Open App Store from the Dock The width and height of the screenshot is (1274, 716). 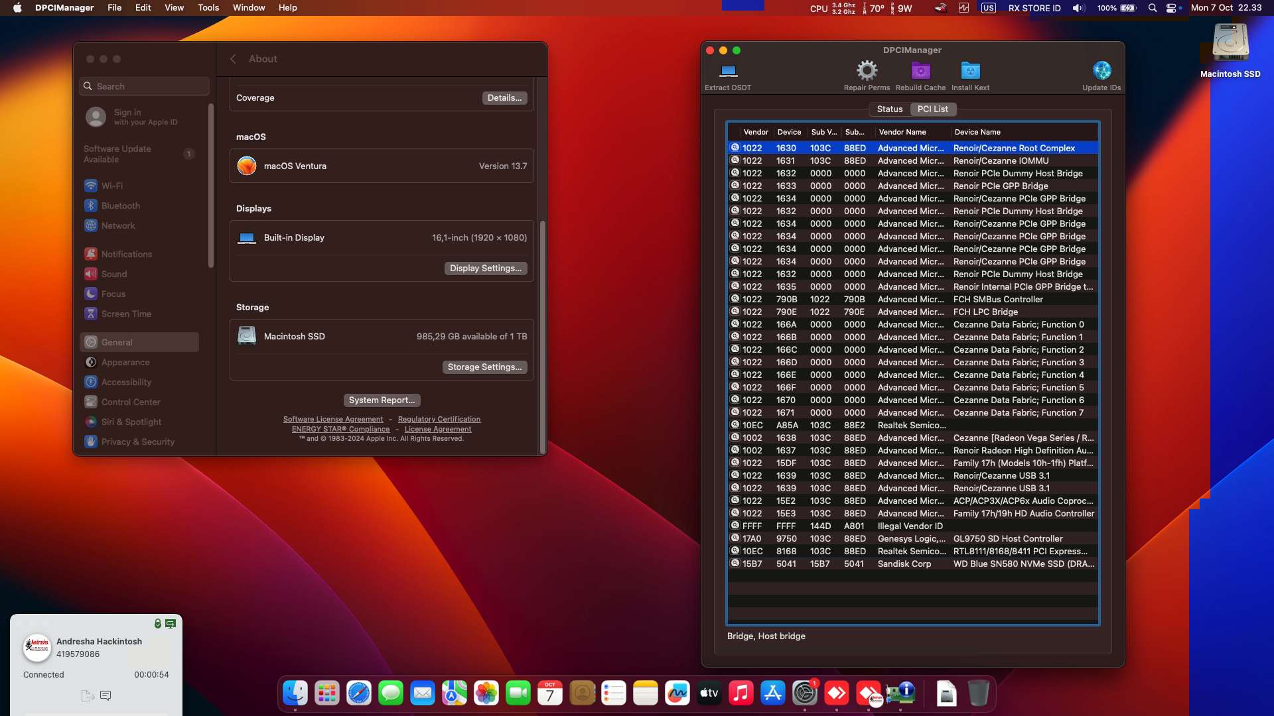pos(773,693)
